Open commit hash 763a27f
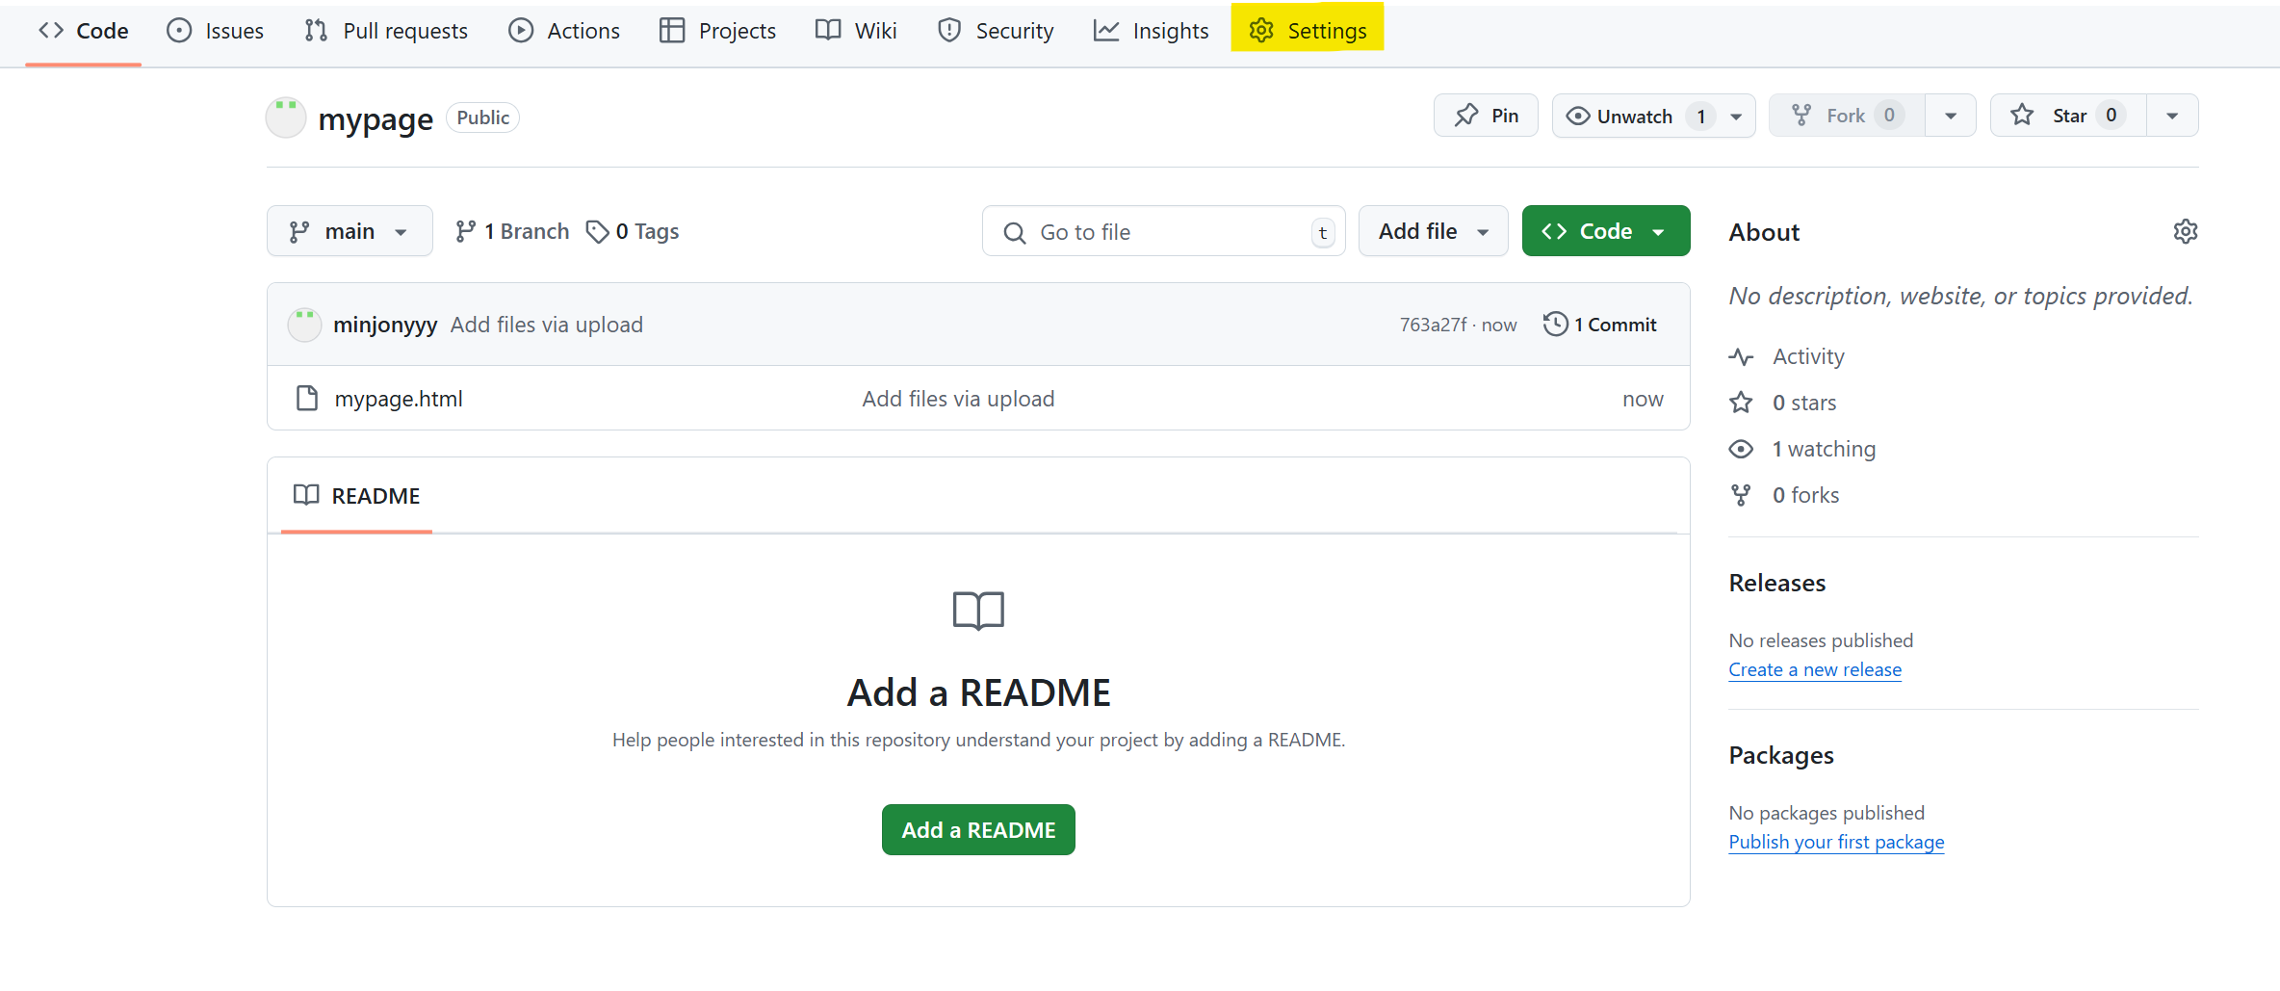Image resolution: width=2280 pixels, height=991 pixels. tap(1434, 325)
